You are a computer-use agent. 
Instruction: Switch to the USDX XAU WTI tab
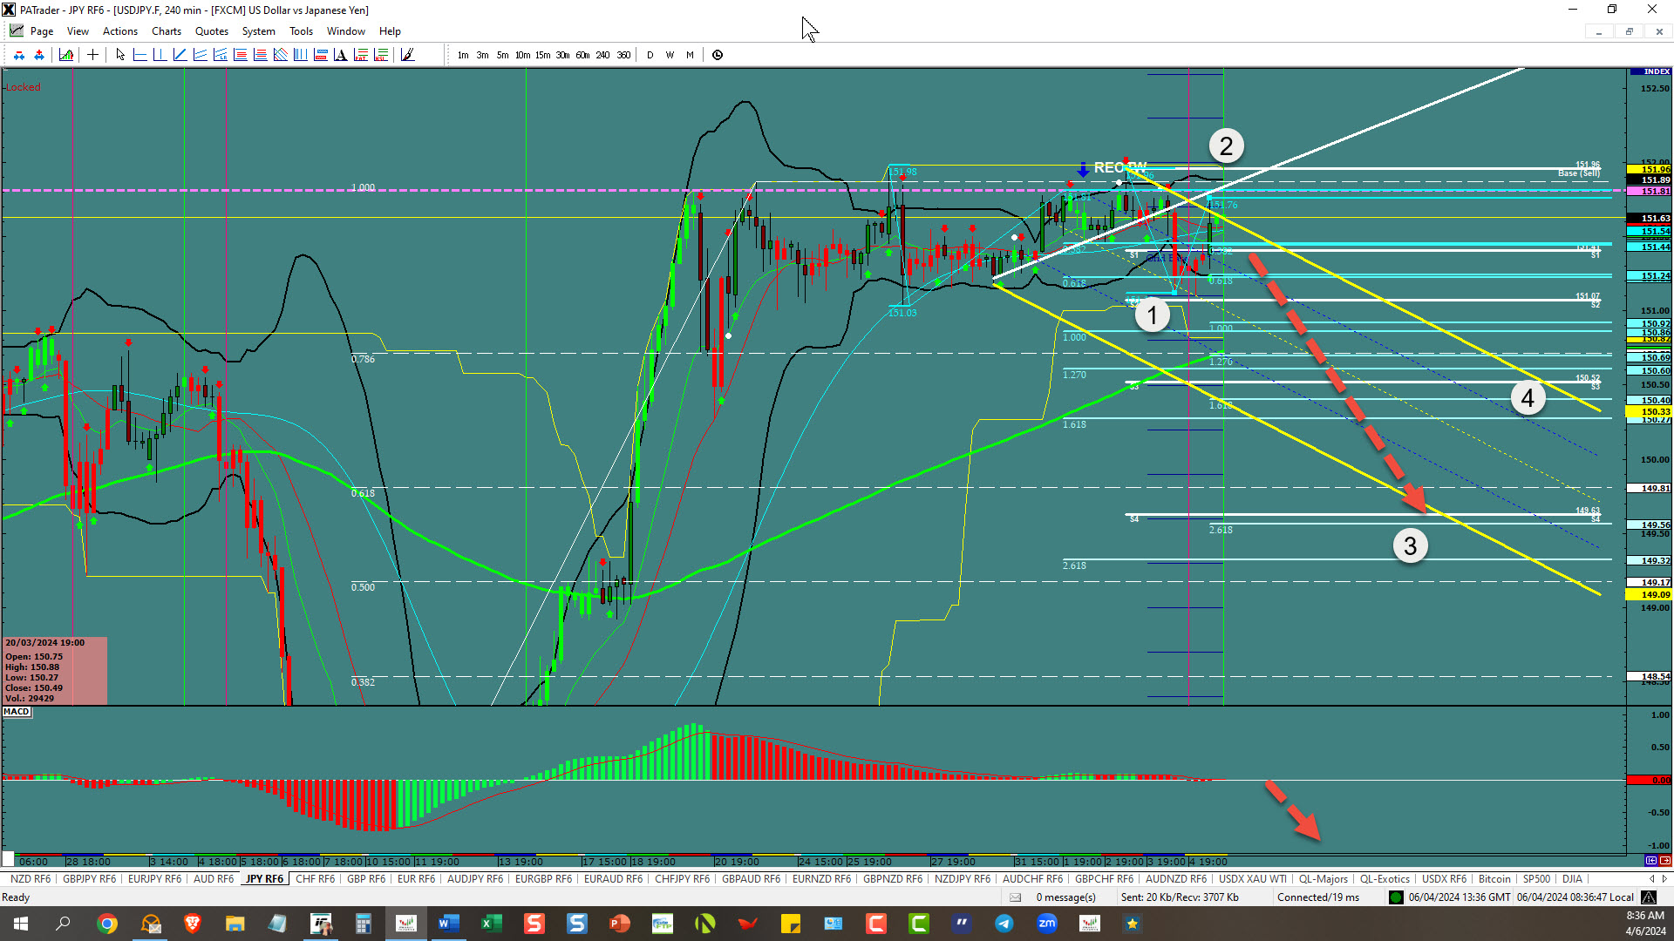tap(1252, 879)
